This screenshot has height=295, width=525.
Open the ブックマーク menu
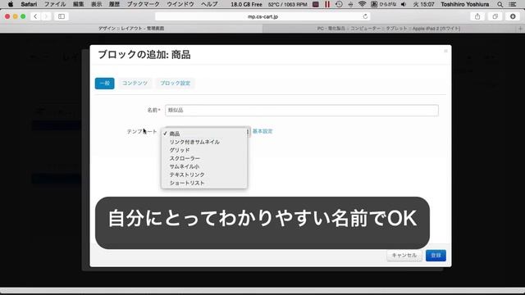point(144,4)
